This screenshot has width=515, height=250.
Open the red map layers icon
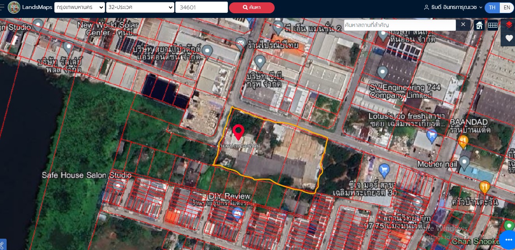tap(508, 25)
